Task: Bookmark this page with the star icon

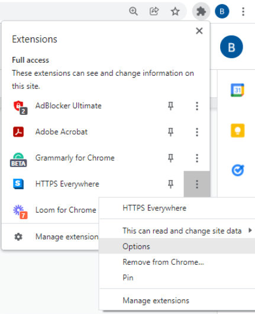Action: click(x=175, y=11)
